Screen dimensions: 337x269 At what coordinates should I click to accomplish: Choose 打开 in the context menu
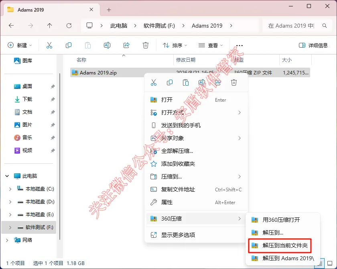coord(196,100)
